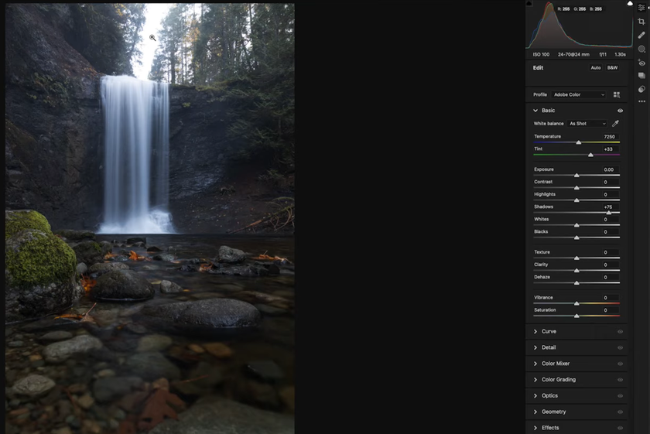Click the Clarity slider handle
The image size is (650, 434).
[x=576, y=271]
